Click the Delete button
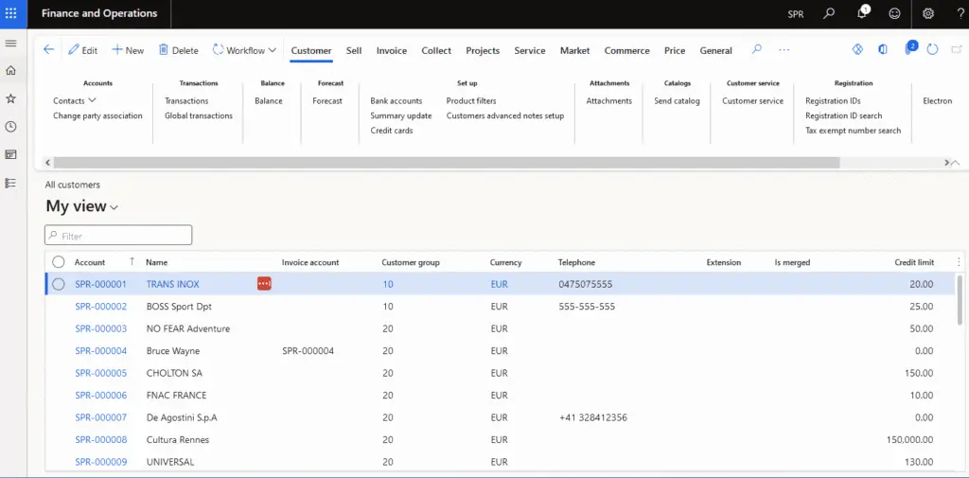The height and width of the screenshot is (478, 969). point(179,51)
